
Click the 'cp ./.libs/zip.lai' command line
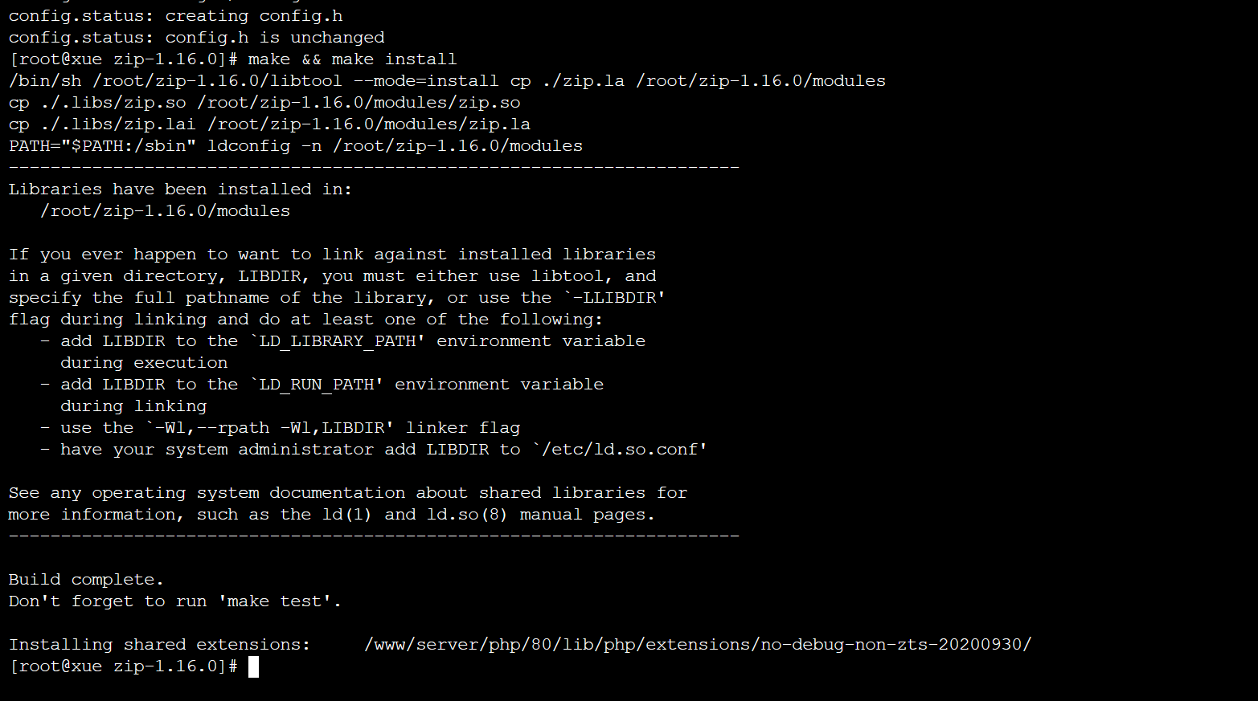[270, 124]
